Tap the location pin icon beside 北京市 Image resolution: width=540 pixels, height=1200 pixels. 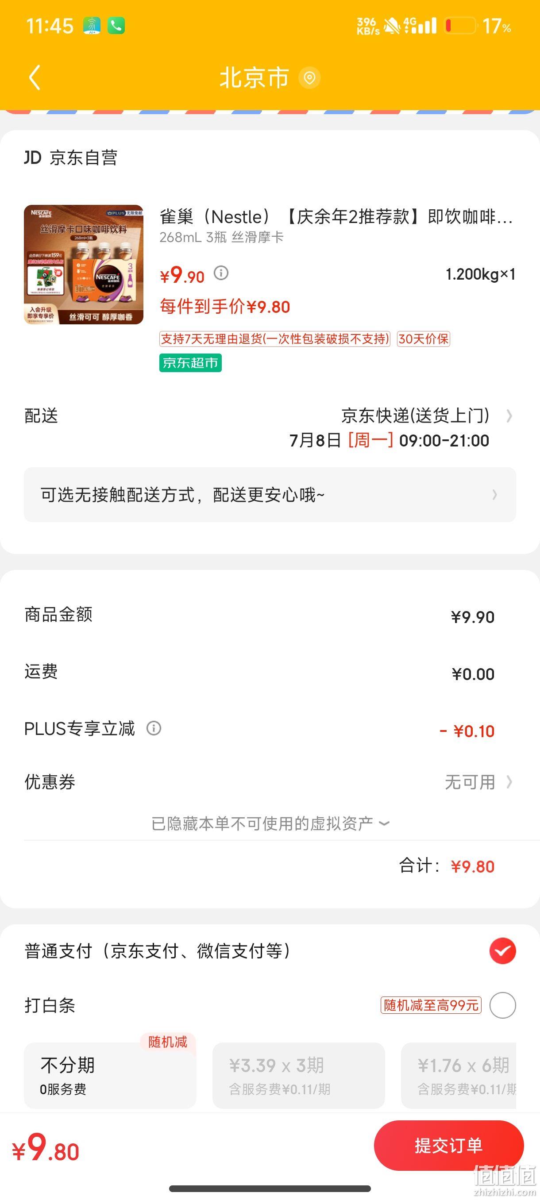click(x=309, y=78)
